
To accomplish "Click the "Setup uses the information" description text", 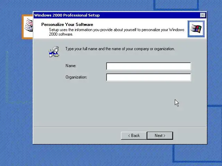I will [117, 32].
